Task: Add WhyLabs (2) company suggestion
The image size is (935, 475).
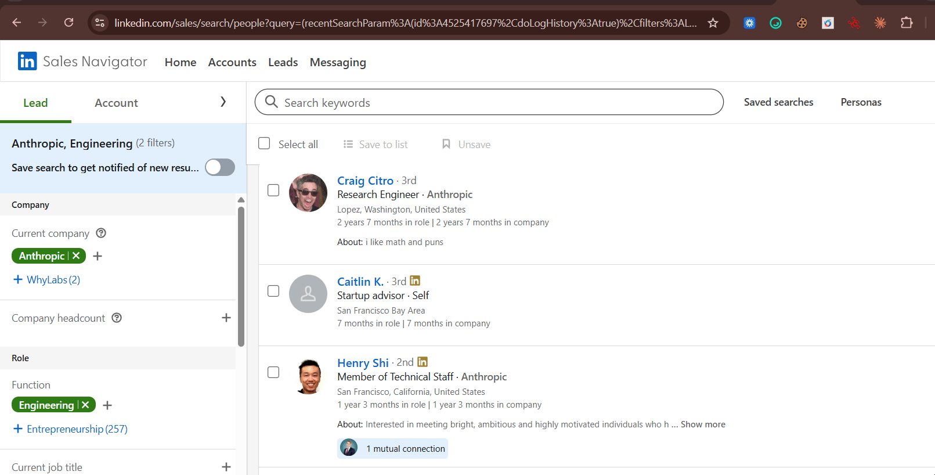Action: coord(46,280)
